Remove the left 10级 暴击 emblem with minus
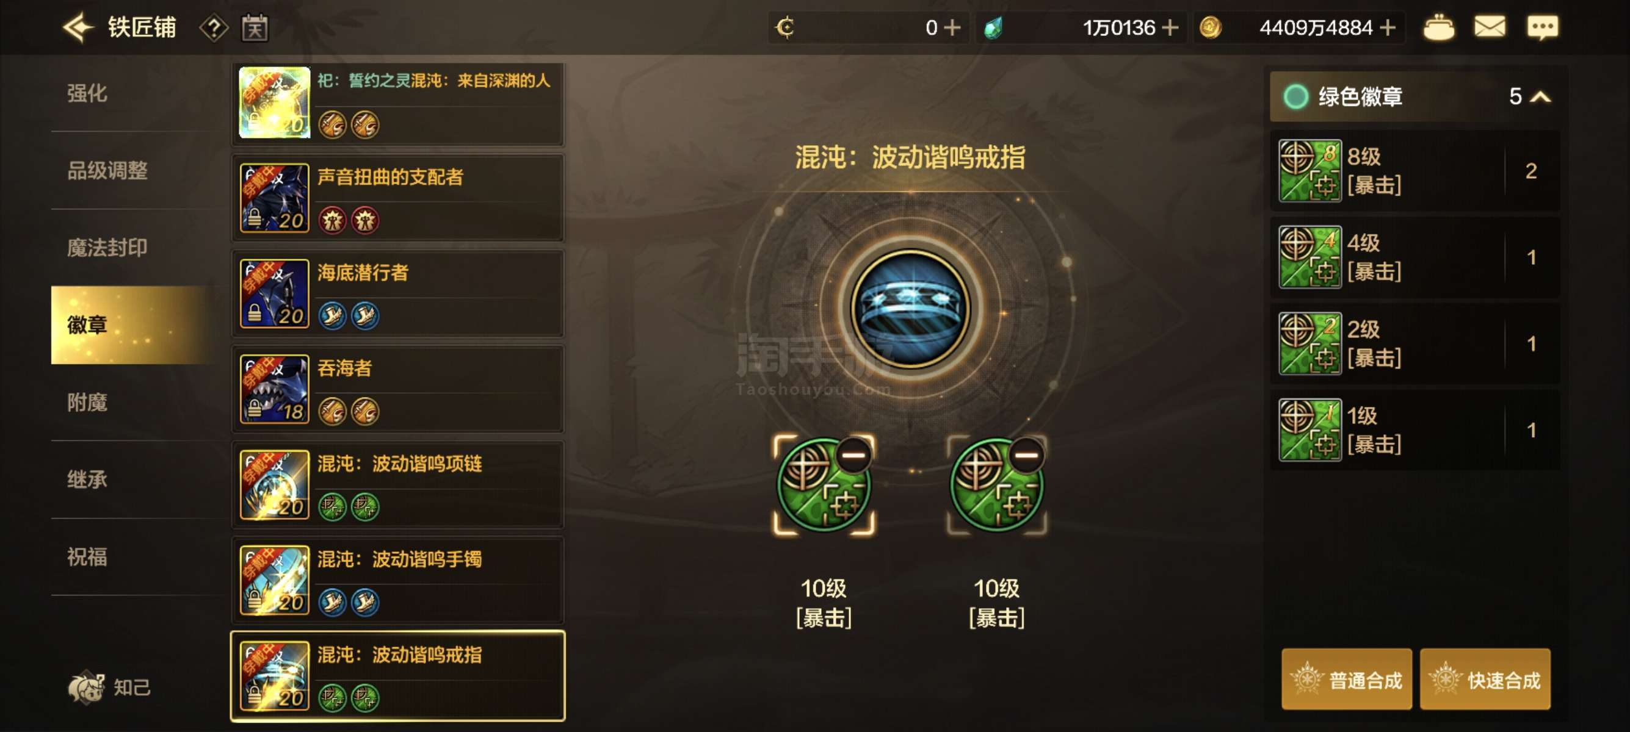Viewport: 1630px width, 732px height. 852,455
